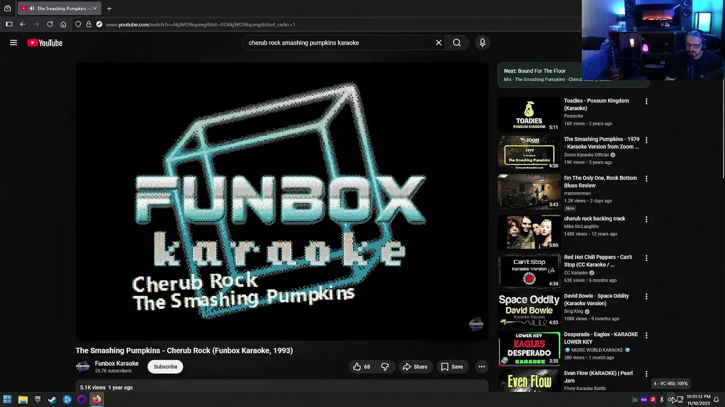Image resolution: width=725 pixels, height=407 pixels.
Task: Save the video to a playlist
Action: click(x=452, y=367)
